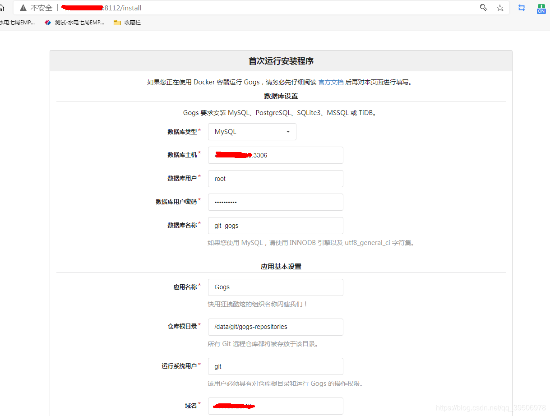
Task: Click the 数据库设置 section heading
Action: click(281, 96)
